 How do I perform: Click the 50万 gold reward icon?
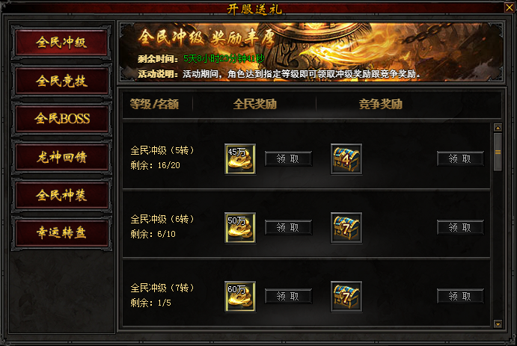tap(240, 228)
